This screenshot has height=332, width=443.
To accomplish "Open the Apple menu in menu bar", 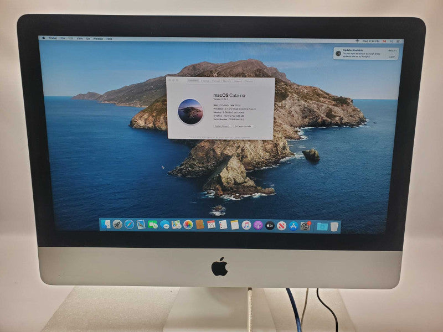I will (44, 38).
